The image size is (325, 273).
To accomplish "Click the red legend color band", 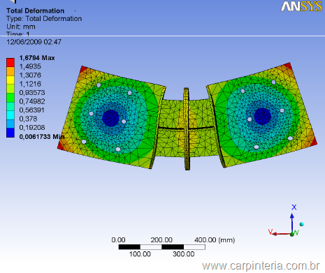I will point(10,63).
